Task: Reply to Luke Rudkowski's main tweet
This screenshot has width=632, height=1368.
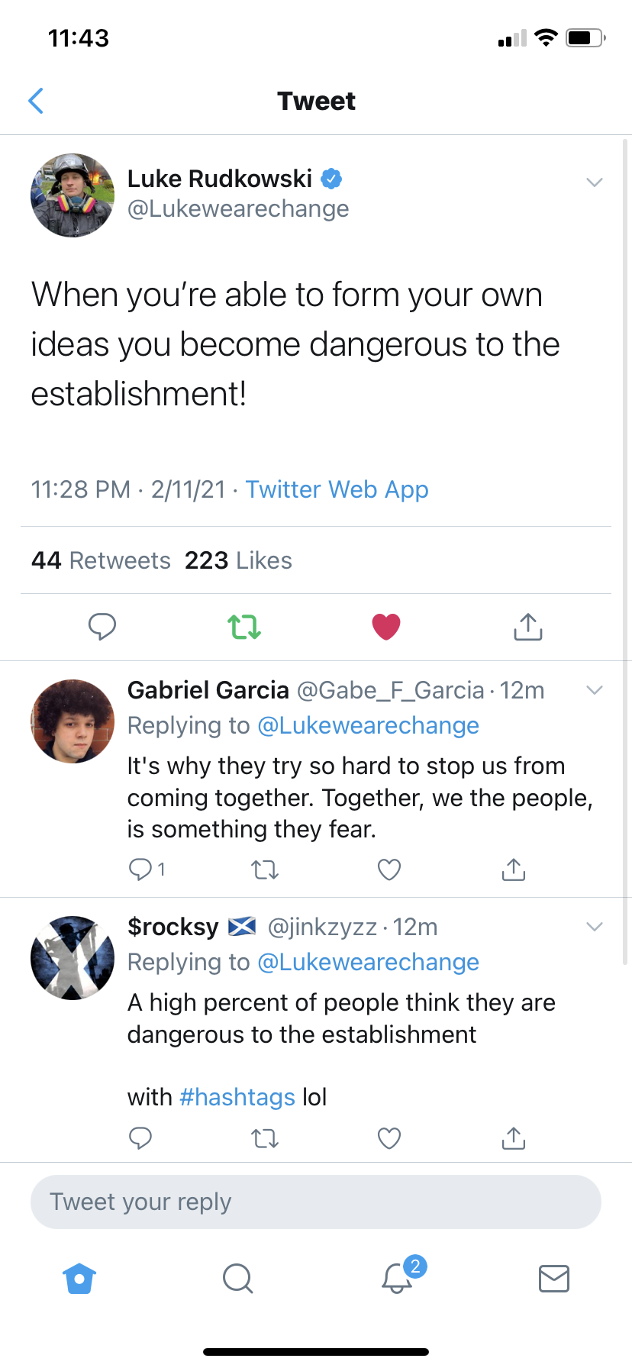Action: 102,626
